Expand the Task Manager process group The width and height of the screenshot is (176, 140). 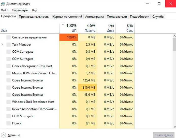pos(2,45)
